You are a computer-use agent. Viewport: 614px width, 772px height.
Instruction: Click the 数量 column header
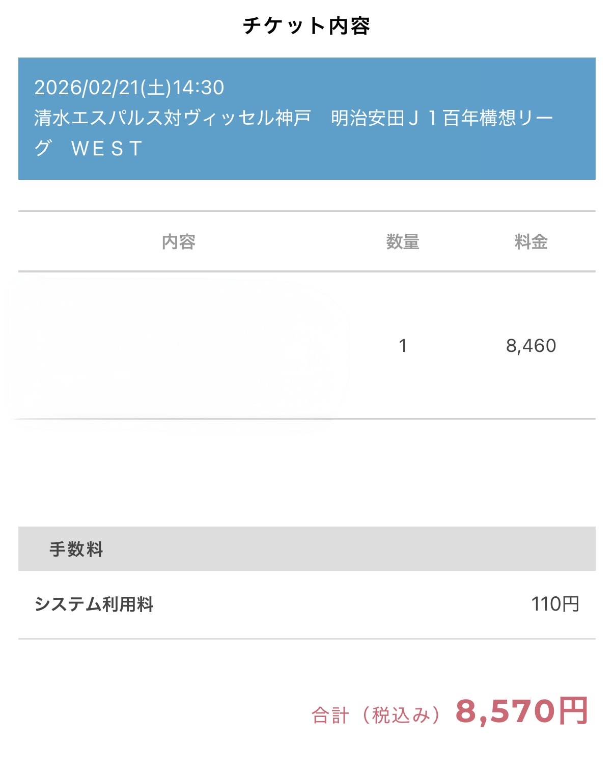coord(402,242)
